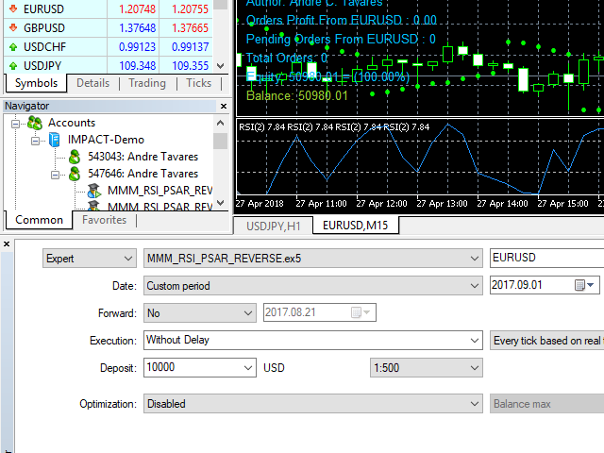Viewport: 604px width, 453px height.
Task: Click the Accounts group icon in Navigator
Action: click(35, 123)
